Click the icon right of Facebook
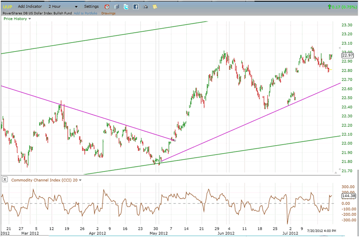The image size is (359, 237). (145, 7)
